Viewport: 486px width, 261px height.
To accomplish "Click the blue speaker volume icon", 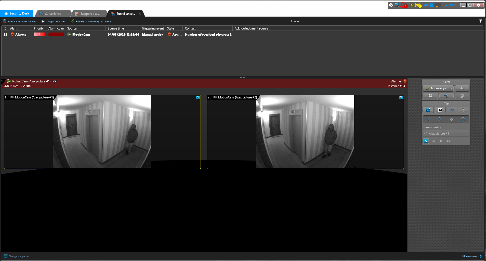I will pyautogui.click(x=425, y=5).
